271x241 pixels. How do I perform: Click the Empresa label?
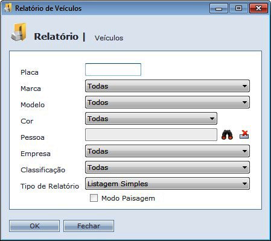[x=36, y=154]
